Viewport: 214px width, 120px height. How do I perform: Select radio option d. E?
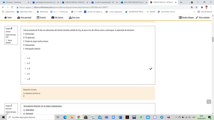[25, 74]
